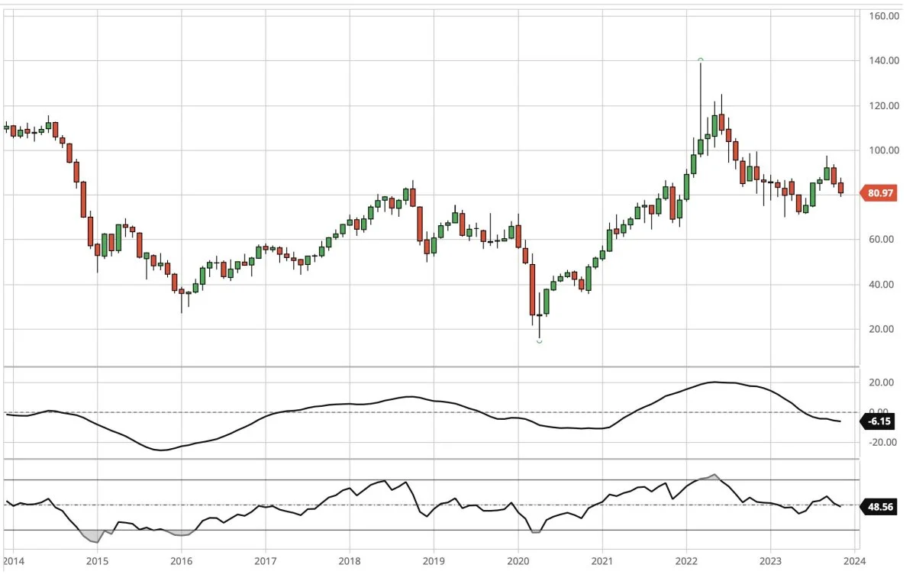Click the 2015 time axis label
Viewport: 916px width, 584px height.
97,561
